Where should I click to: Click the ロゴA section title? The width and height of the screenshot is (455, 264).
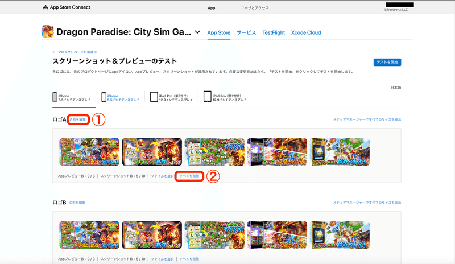[x=59, y=119]
